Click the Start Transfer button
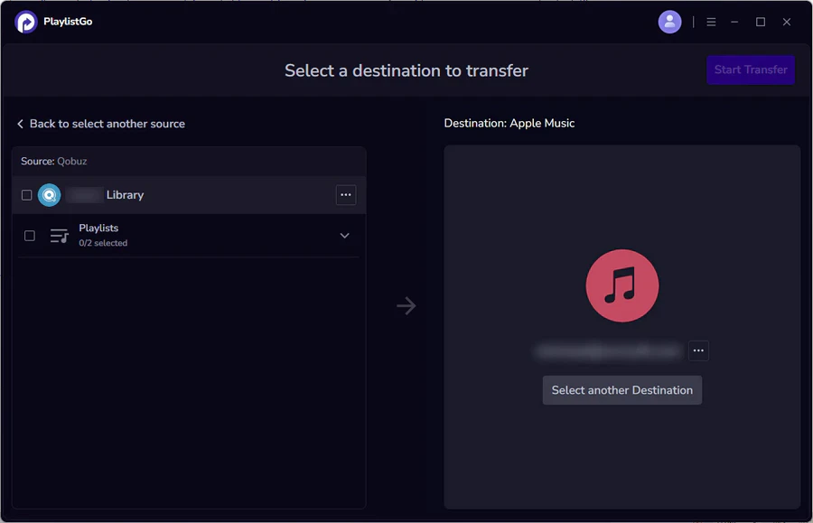This screenshot has width=813, height=523. tap(751, 70)
